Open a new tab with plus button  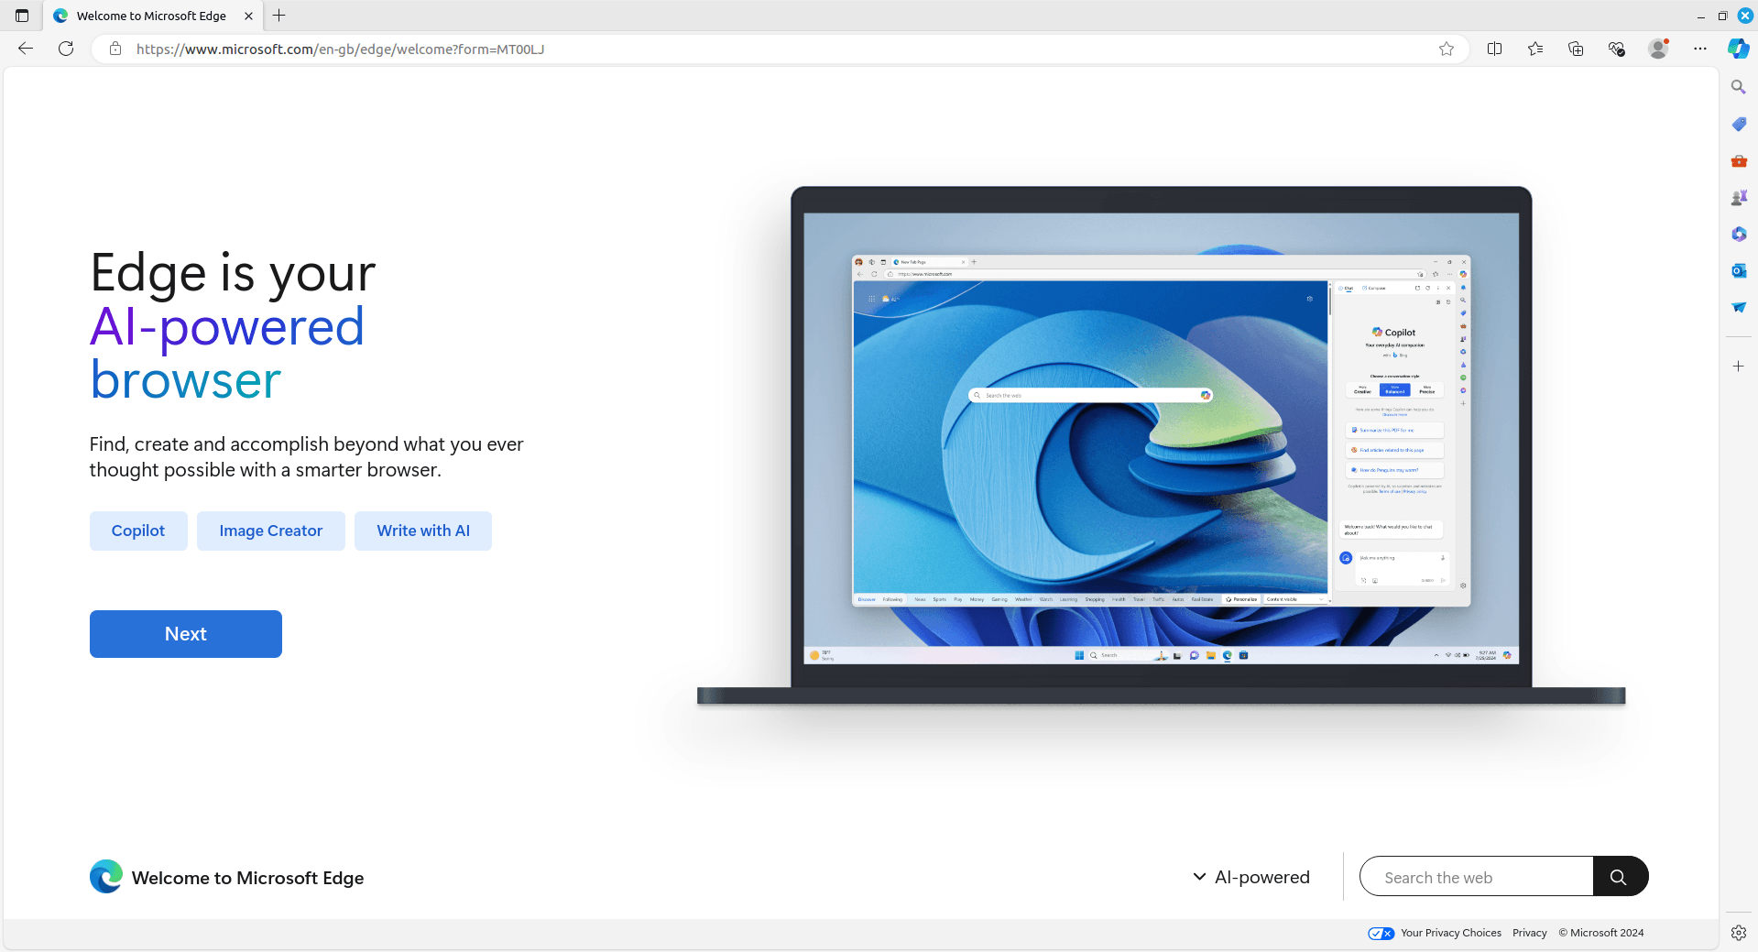pos(279,16)
